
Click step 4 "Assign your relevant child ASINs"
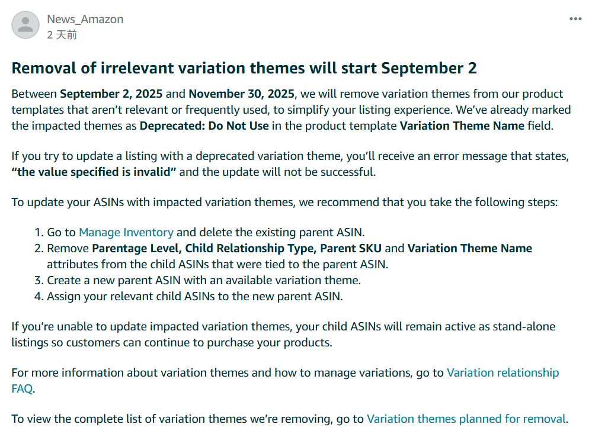tap(195, 297)
